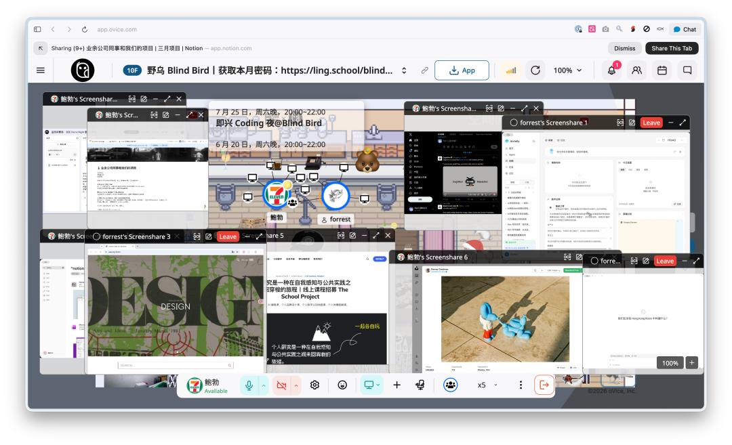Click focus icon in forrest's Screenshare 1
This screenshot has width=732, height=445.
(x=620, y=123)
